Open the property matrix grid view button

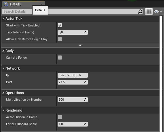click(x=149, y=12)
